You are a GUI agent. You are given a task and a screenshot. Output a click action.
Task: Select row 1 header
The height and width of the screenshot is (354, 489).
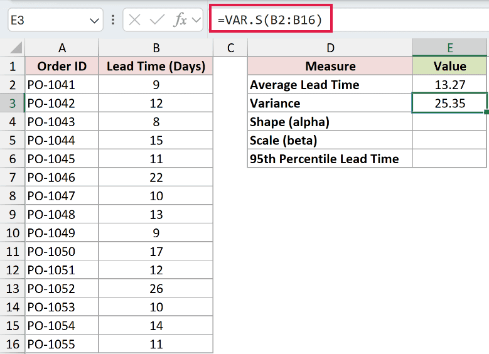tap(13, 66)
